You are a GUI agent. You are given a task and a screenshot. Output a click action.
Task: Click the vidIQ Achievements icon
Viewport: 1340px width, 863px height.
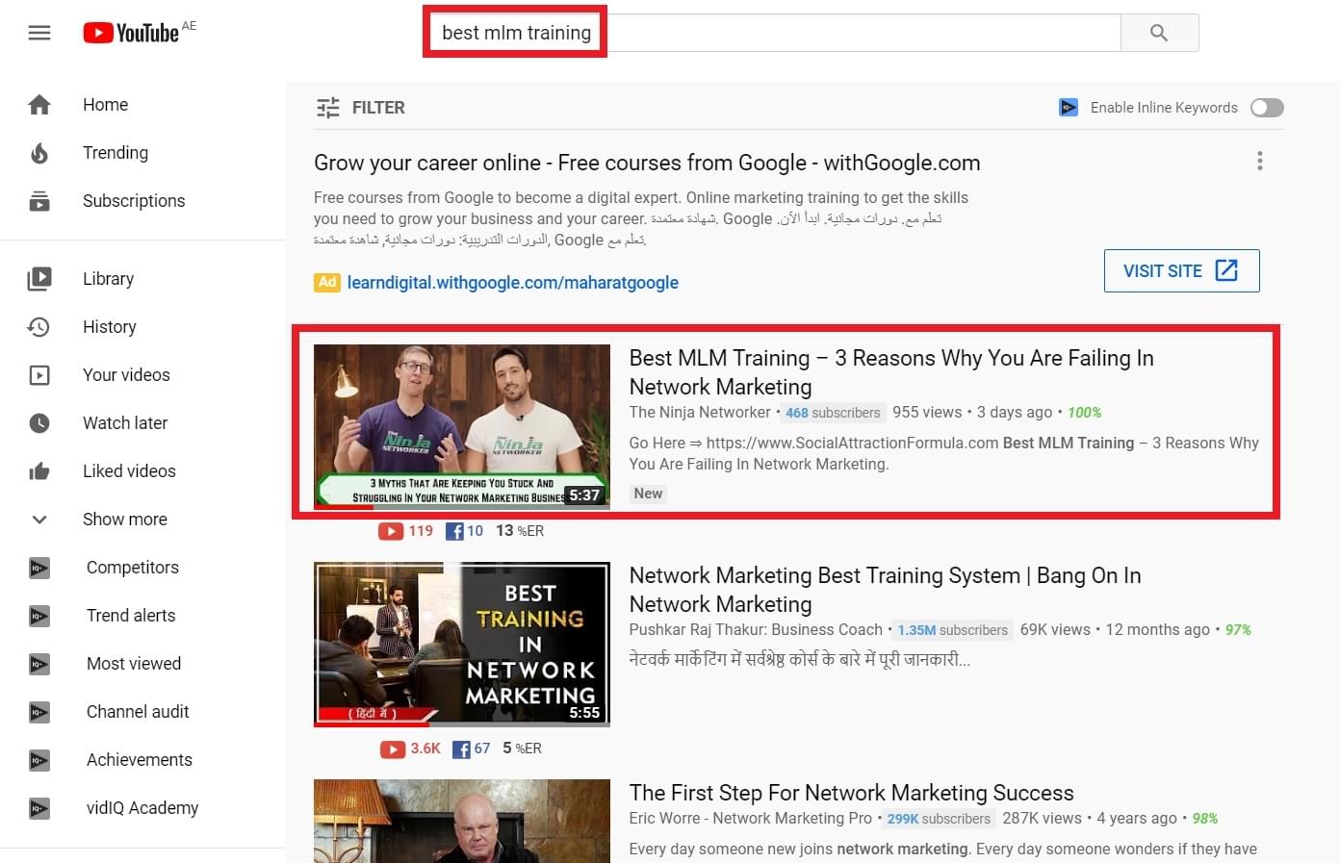[x=39, y=760]
